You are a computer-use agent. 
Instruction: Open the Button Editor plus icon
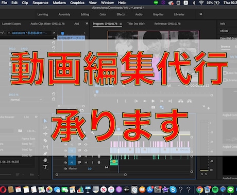pyautogui.click(x=209, y=108)
